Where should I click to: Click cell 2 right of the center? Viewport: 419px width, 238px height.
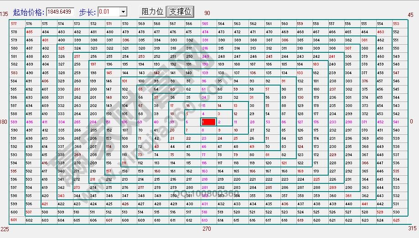point(219,122)
